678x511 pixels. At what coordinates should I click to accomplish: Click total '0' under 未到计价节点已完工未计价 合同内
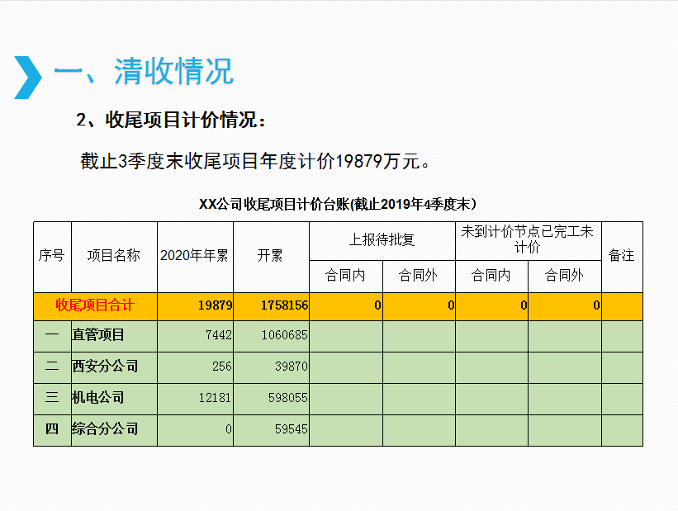coord(524,305)
